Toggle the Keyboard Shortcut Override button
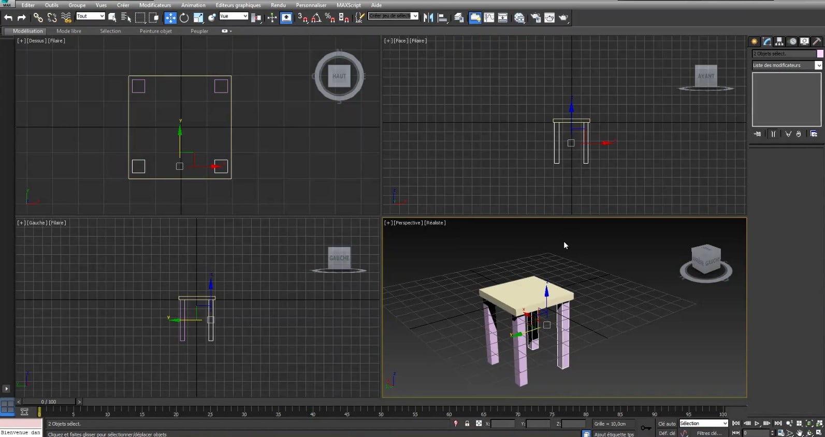Viewport: 825px width, 437px height. [286, 18]
